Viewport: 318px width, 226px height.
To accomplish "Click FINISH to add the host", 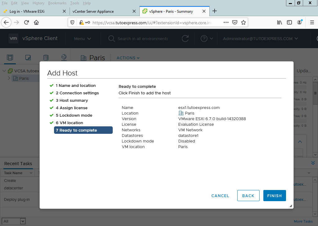I will (275, 196).
